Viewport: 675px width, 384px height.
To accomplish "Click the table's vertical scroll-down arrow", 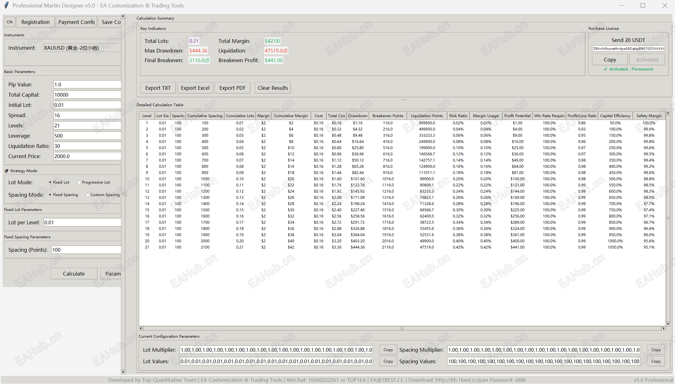I will tap(668, 324).
